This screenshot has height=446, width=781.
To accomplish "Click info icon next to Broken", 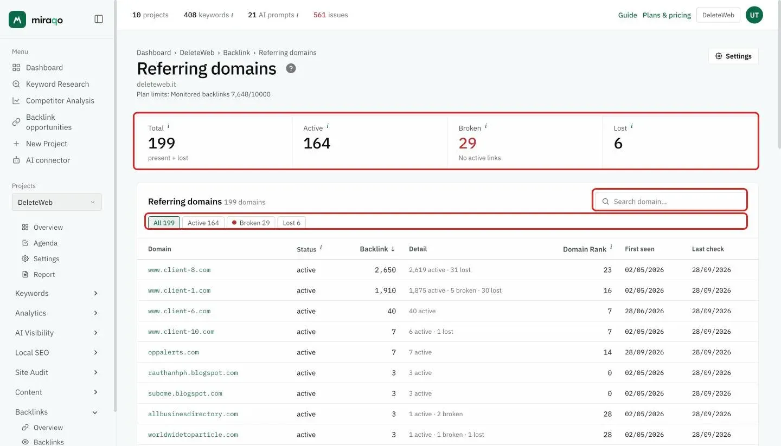I will tap(485, 126).
